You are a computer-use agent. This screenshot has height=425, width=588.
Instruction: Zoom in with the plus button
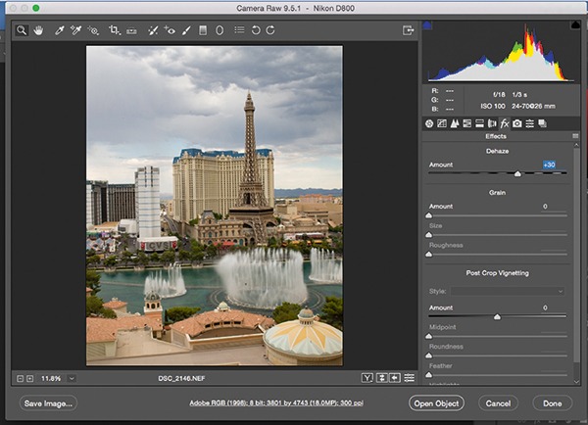[x=30, y=379]
